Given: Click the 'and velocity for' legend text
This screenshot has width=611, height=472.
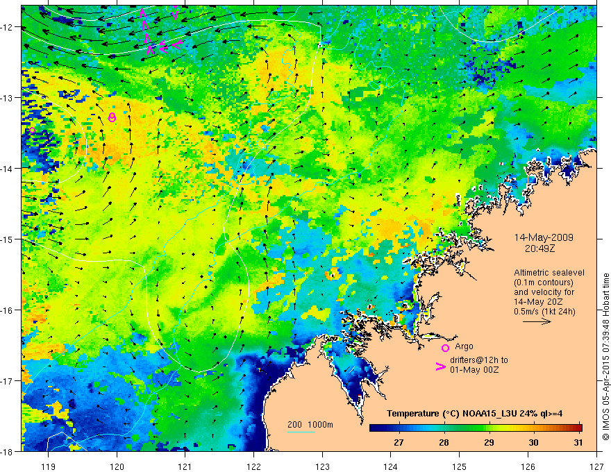Looking at the screenshot, I should point(544,292).
